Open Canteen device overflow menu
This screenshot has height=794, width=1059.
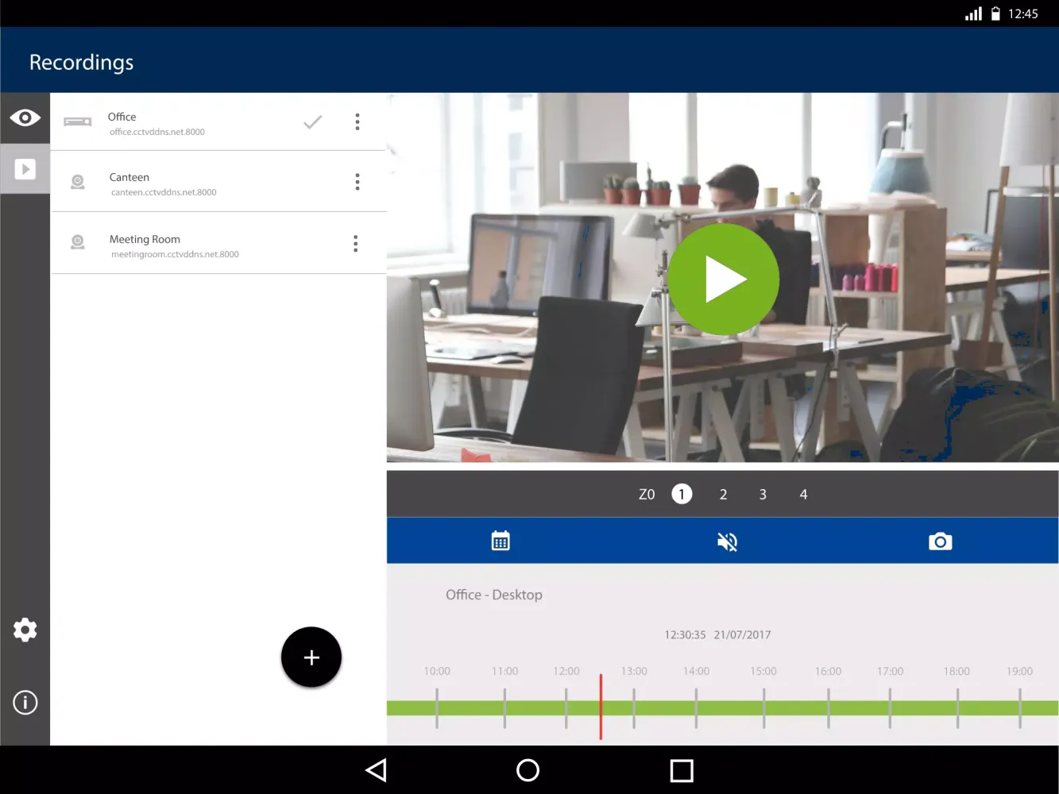pyautogui.click(x=358, y=182)
